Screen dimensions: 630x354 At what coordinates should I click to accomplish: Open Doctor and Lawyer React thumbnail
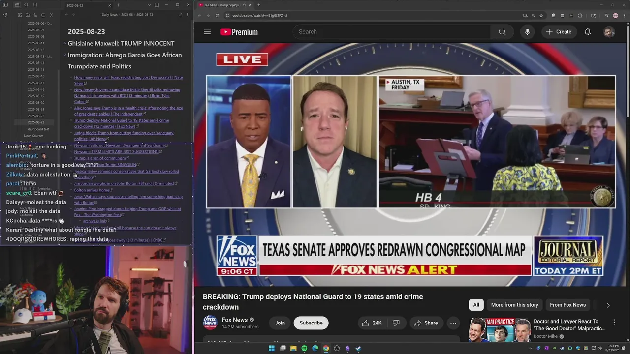pyautogui.click(x=499, y=330)
